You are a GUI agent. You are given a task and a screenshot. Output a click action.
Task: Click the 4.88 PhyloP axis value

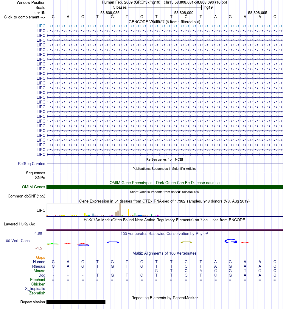click(x=38, y=233)
